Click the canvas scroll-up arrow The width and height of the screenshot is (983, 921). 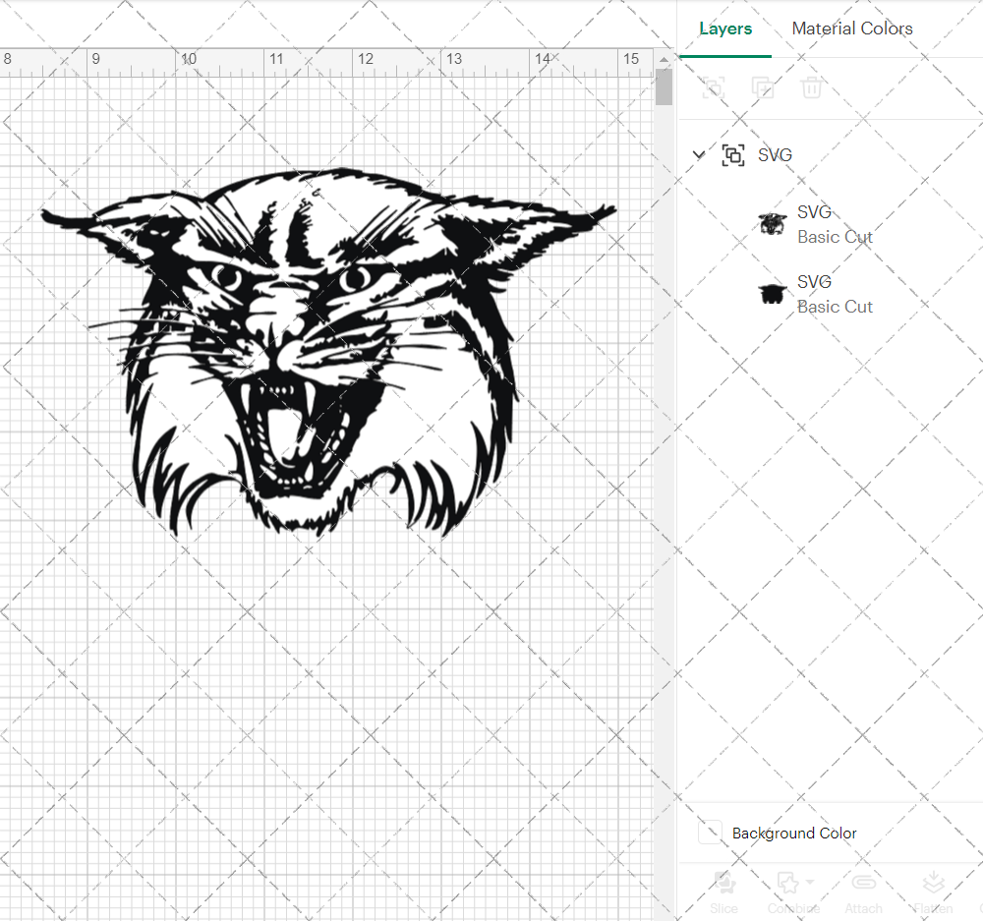664,60
